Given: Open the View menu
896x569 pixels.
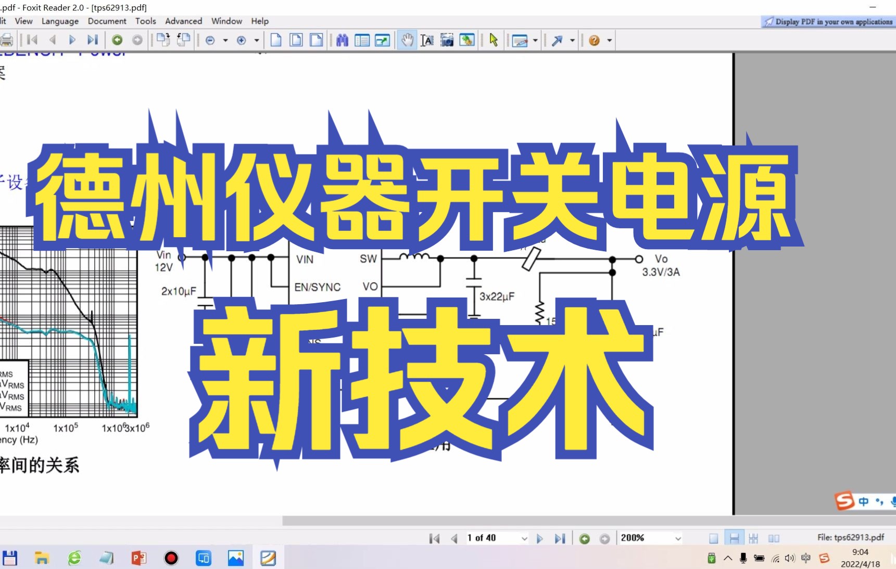Looking at the screenshot, I should click(x=23, y=21).
